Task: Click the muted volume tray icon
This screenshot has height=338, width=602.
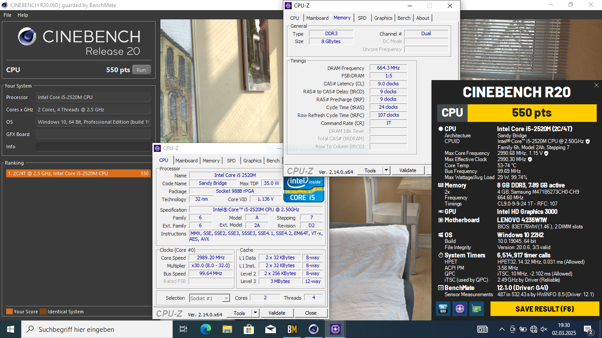Action: (544, 329)
